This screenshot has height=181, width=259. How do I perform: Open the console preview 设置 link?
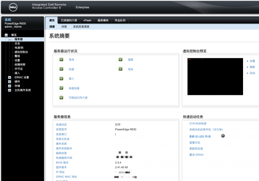coord(252,61)
